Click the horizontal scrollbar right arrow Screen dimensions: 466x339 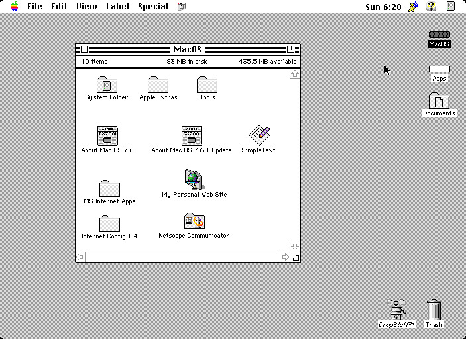click(x=285, y=257)
